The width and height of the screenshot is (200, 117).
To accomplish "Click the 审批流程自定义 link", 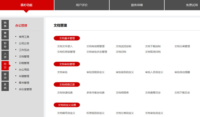I will (x=95, y=72).
